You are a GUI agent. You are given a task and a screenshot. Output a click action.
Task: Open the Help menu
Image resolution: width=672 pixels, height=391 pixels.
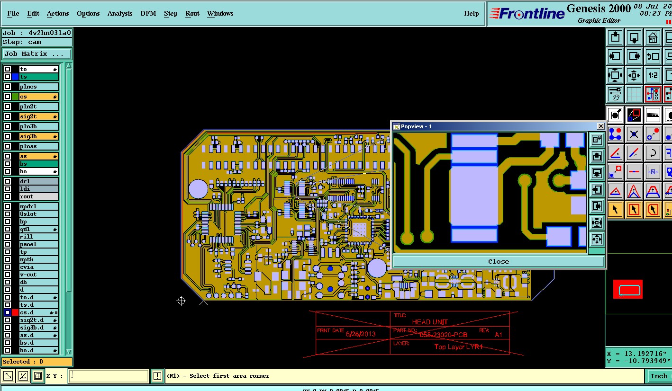click(x=472, y=13)
